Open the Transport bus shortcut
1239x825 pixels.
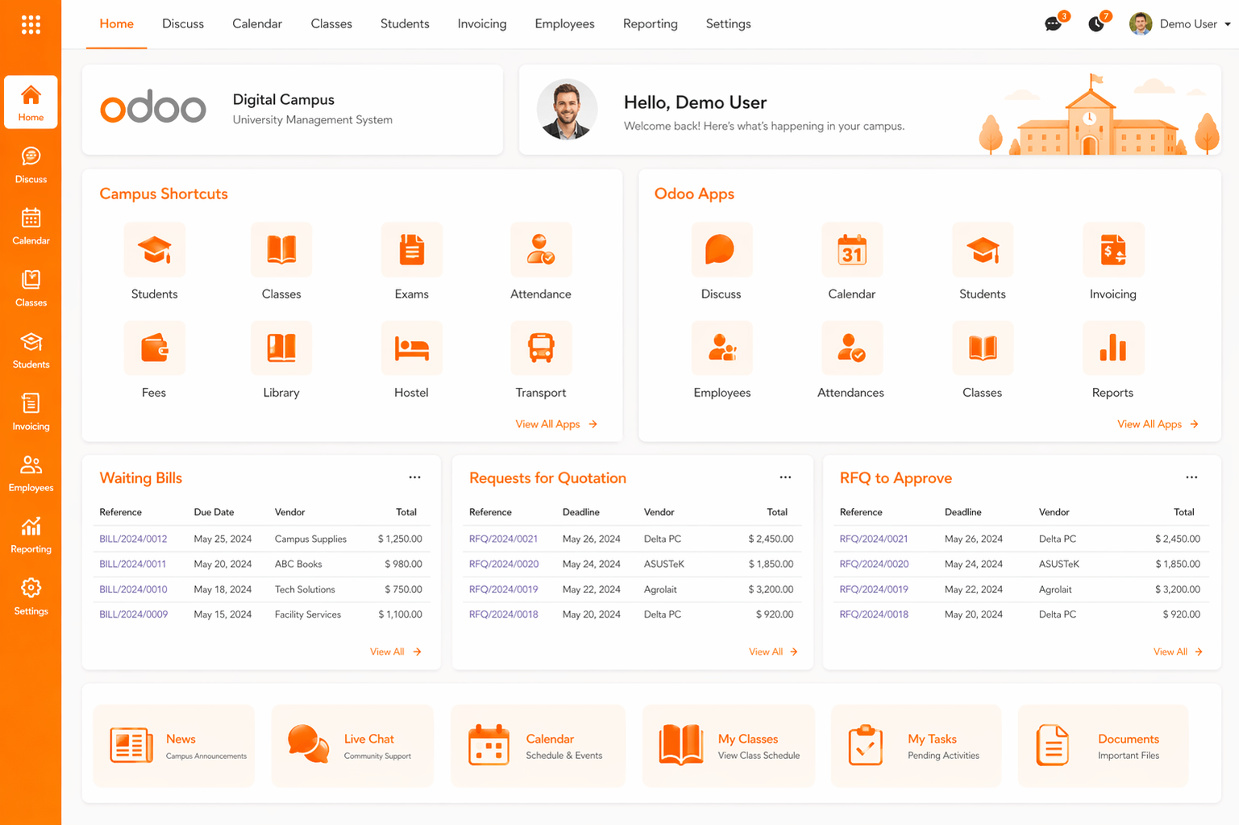pyautogui.click(x=540, y=349)
